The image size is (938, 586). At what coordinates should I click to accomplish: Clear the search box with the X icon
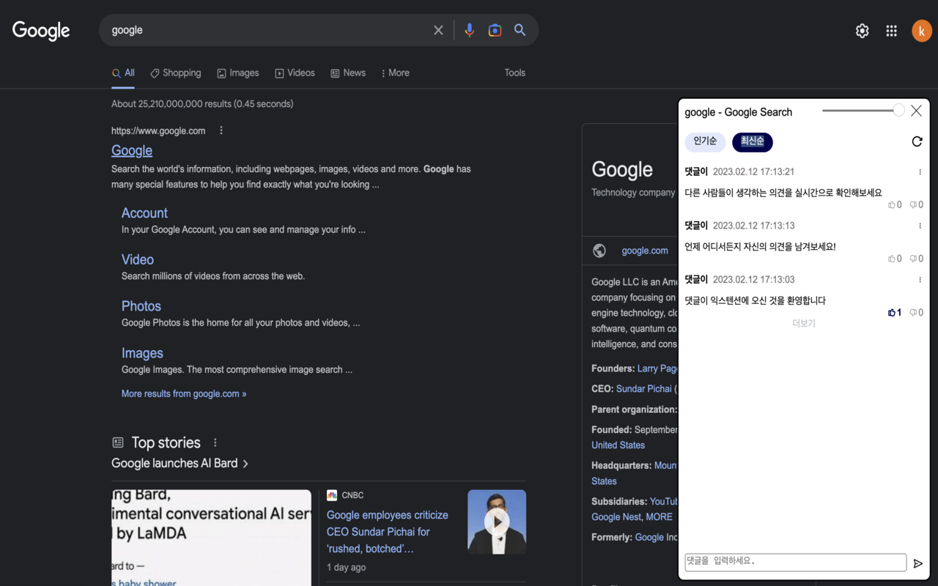click(x=438, y=30)
